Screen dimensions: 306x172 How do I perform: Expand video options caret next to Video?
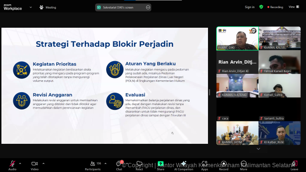pos(44,163)
